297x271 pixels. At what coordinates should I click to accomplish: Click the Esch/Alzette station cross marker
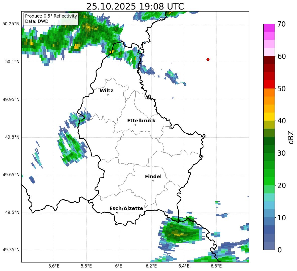click(x=117, y=213)
